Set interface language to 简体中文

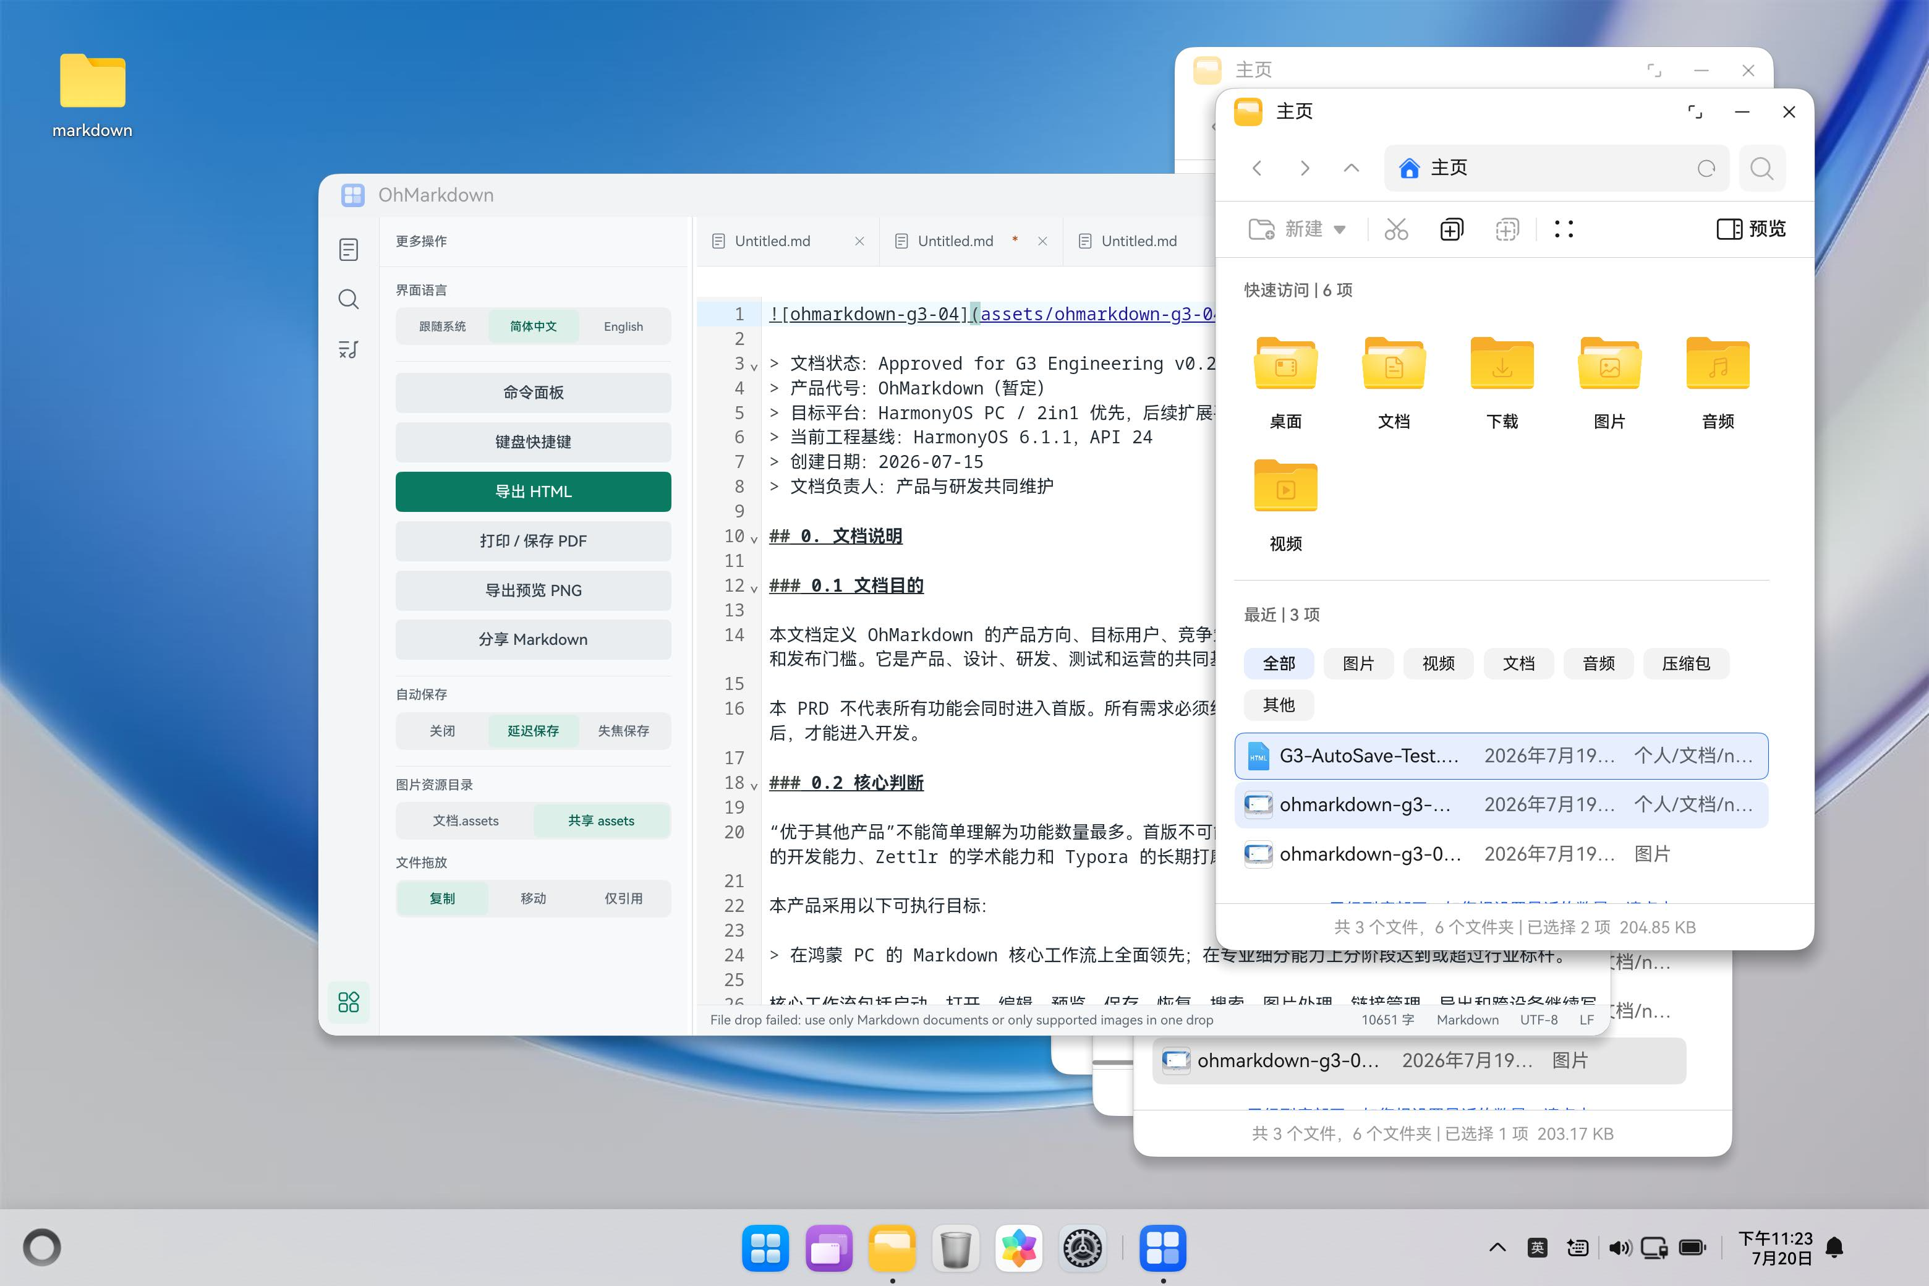tap(533, 326)
